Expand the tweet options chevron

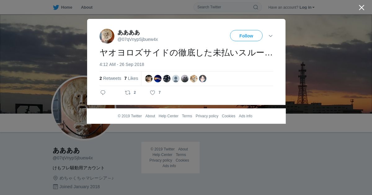click(271, 36)
